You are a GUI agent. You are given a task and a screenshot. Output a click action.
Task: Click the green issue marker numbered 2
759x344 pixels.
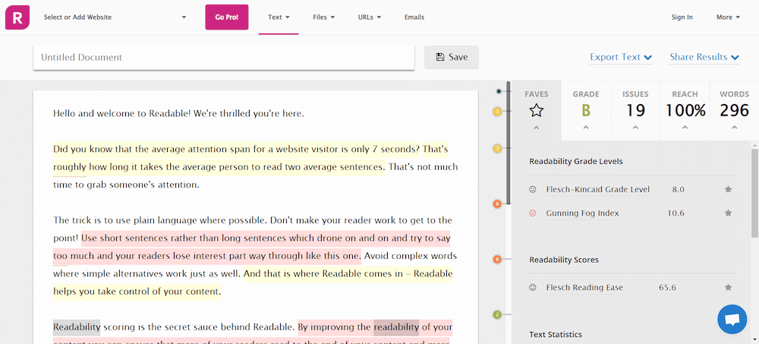(497, 314)
